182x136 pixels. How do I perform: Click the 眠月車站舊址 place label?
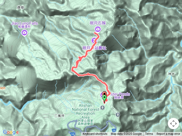(94, 48)
